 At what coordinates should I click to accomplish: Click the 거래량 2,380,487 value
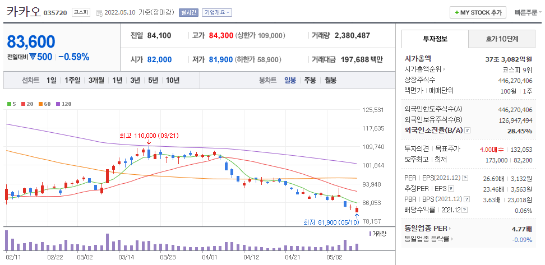352,35
